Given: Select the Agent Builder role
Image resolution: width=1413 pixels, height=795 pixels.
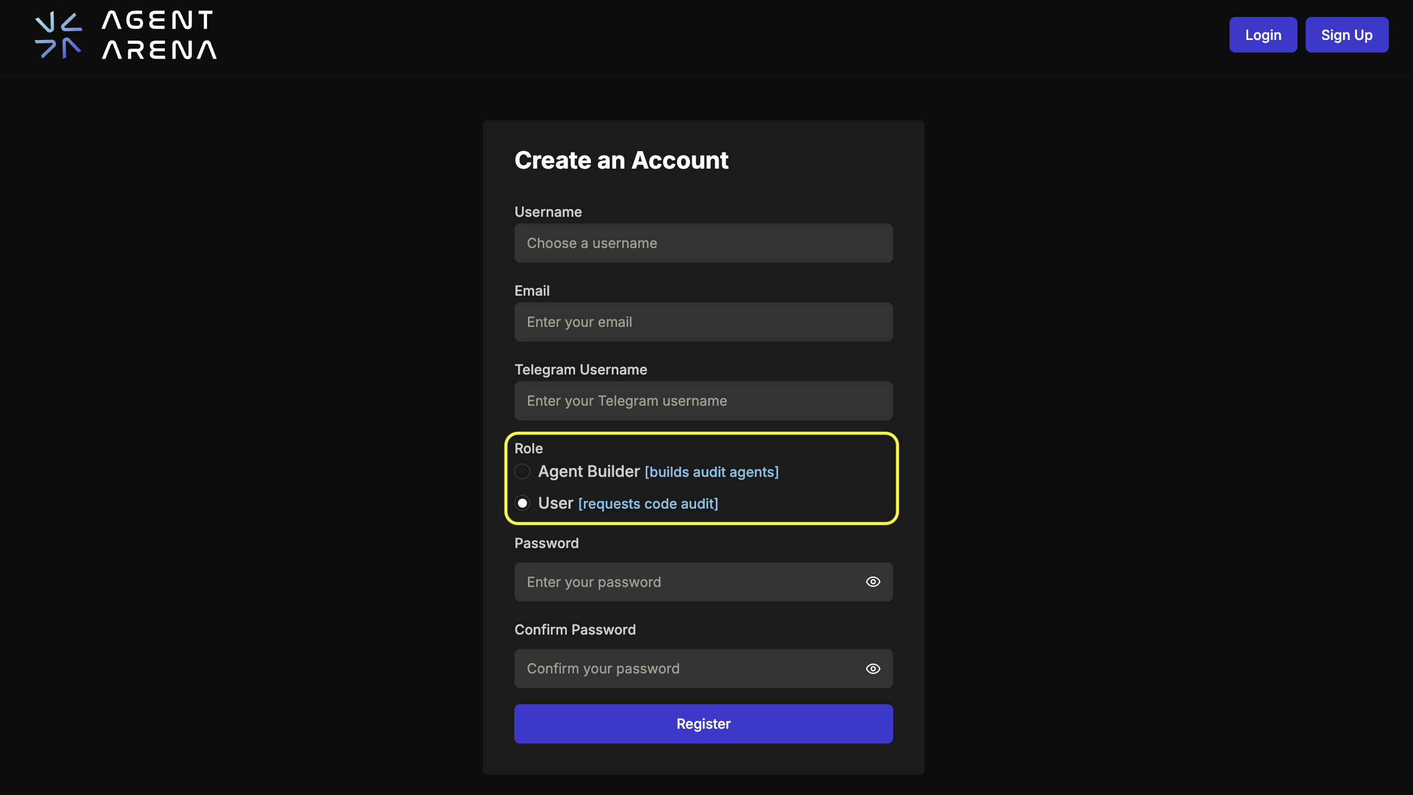Looking at the screenshot, I should pos(522,471).
